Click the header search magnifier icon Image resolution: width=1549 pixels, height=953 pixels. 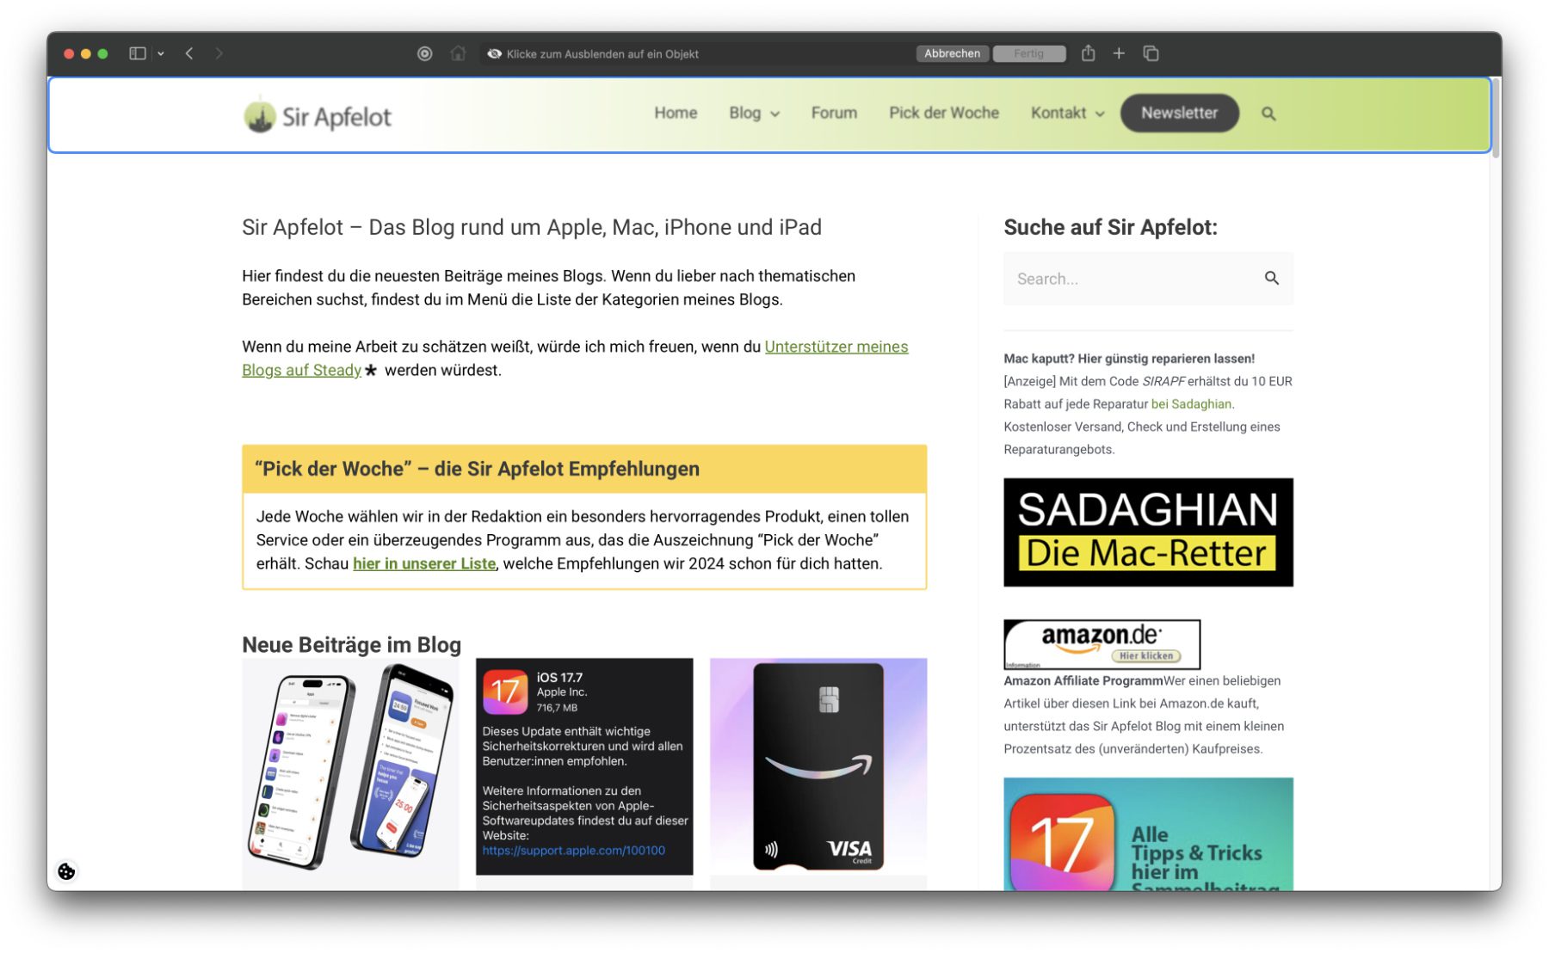click(x=1268, y=114)
